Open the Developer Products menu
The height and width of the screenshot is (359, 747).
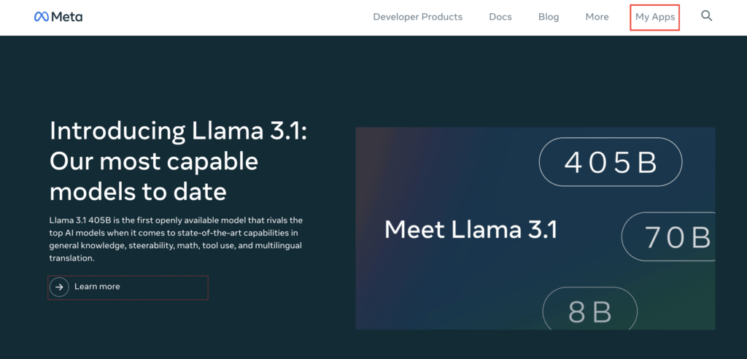pyautogui.click(x=418, y=17)
